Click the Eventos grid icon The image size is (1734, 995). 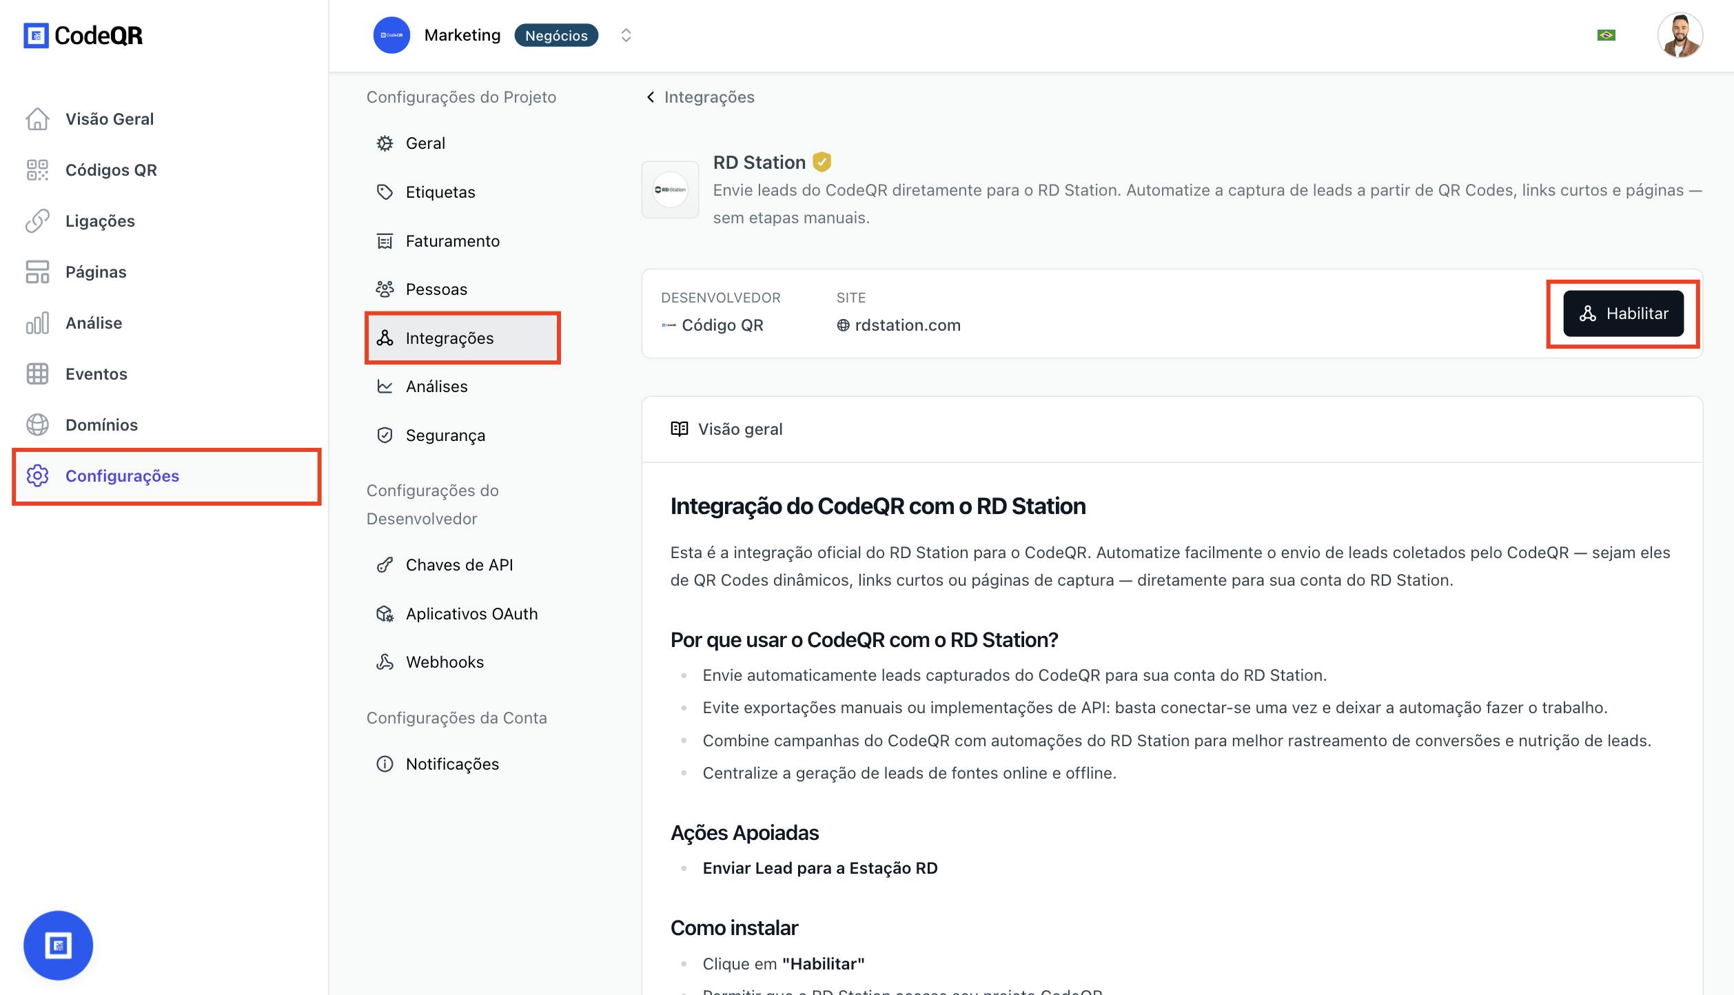click(x=37, y=373)
